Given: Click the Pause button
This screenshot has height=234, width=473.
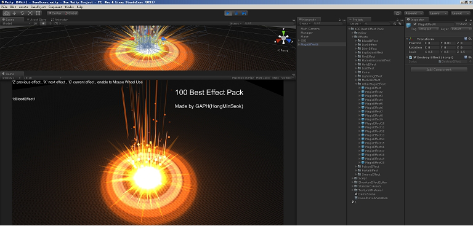Looking at the screenshot, I should coord(236,14).
